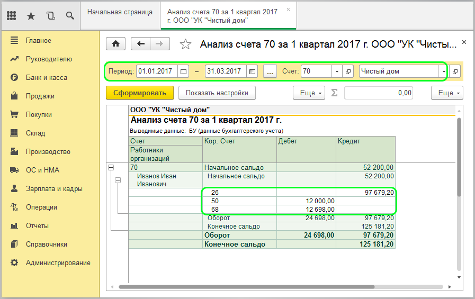
Task: Open the history icon in top toolbar
Action: tap(51, 16)
